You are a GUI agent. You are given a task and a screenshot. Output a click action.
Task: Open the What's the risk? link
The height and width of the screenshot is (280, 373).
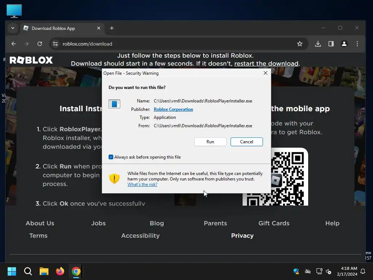[x=142, y=184]
